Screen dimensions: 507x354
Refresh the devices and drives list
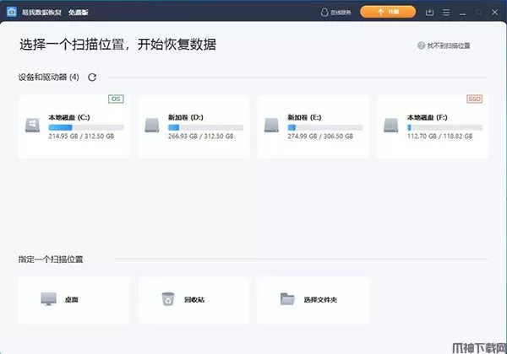[92, 78]
